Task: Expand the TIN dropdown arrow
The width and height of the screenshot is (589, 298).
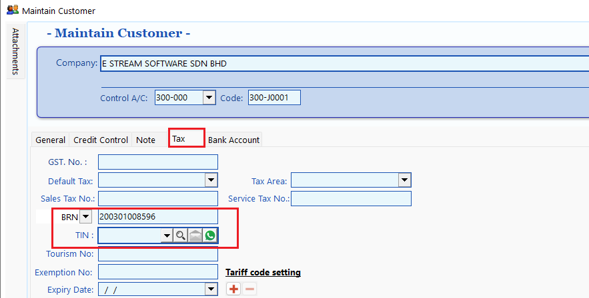Action: pos(165,235)
